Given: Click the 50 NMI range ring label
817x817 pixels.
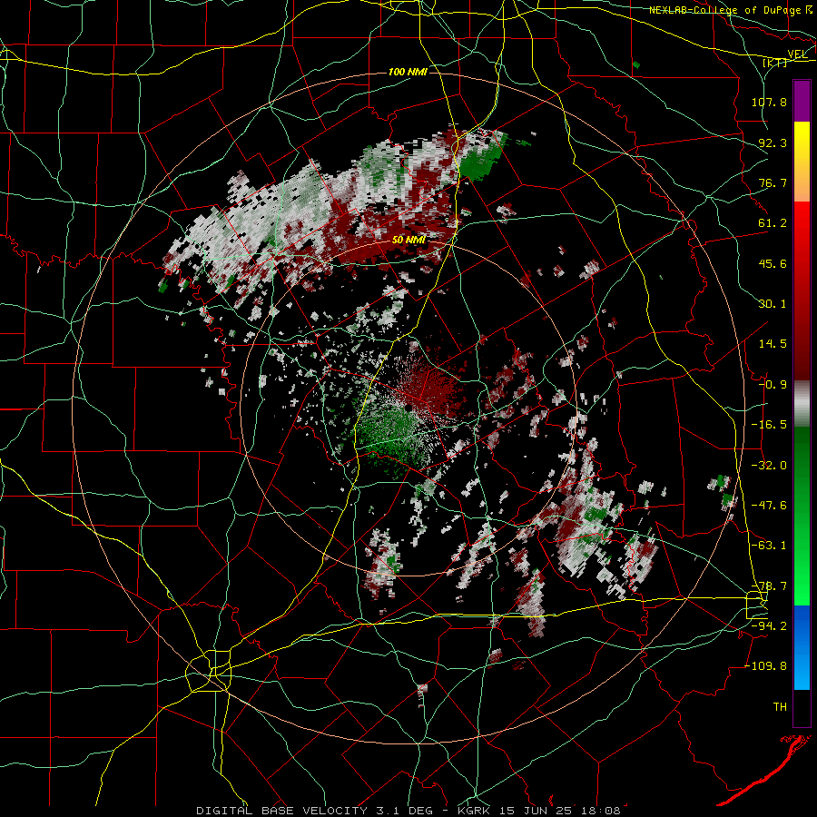Looking at the screenshot, I should [x=409, y=241].
